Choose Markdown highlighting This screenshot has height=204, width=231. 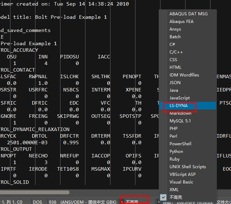[x=188, y=113]
